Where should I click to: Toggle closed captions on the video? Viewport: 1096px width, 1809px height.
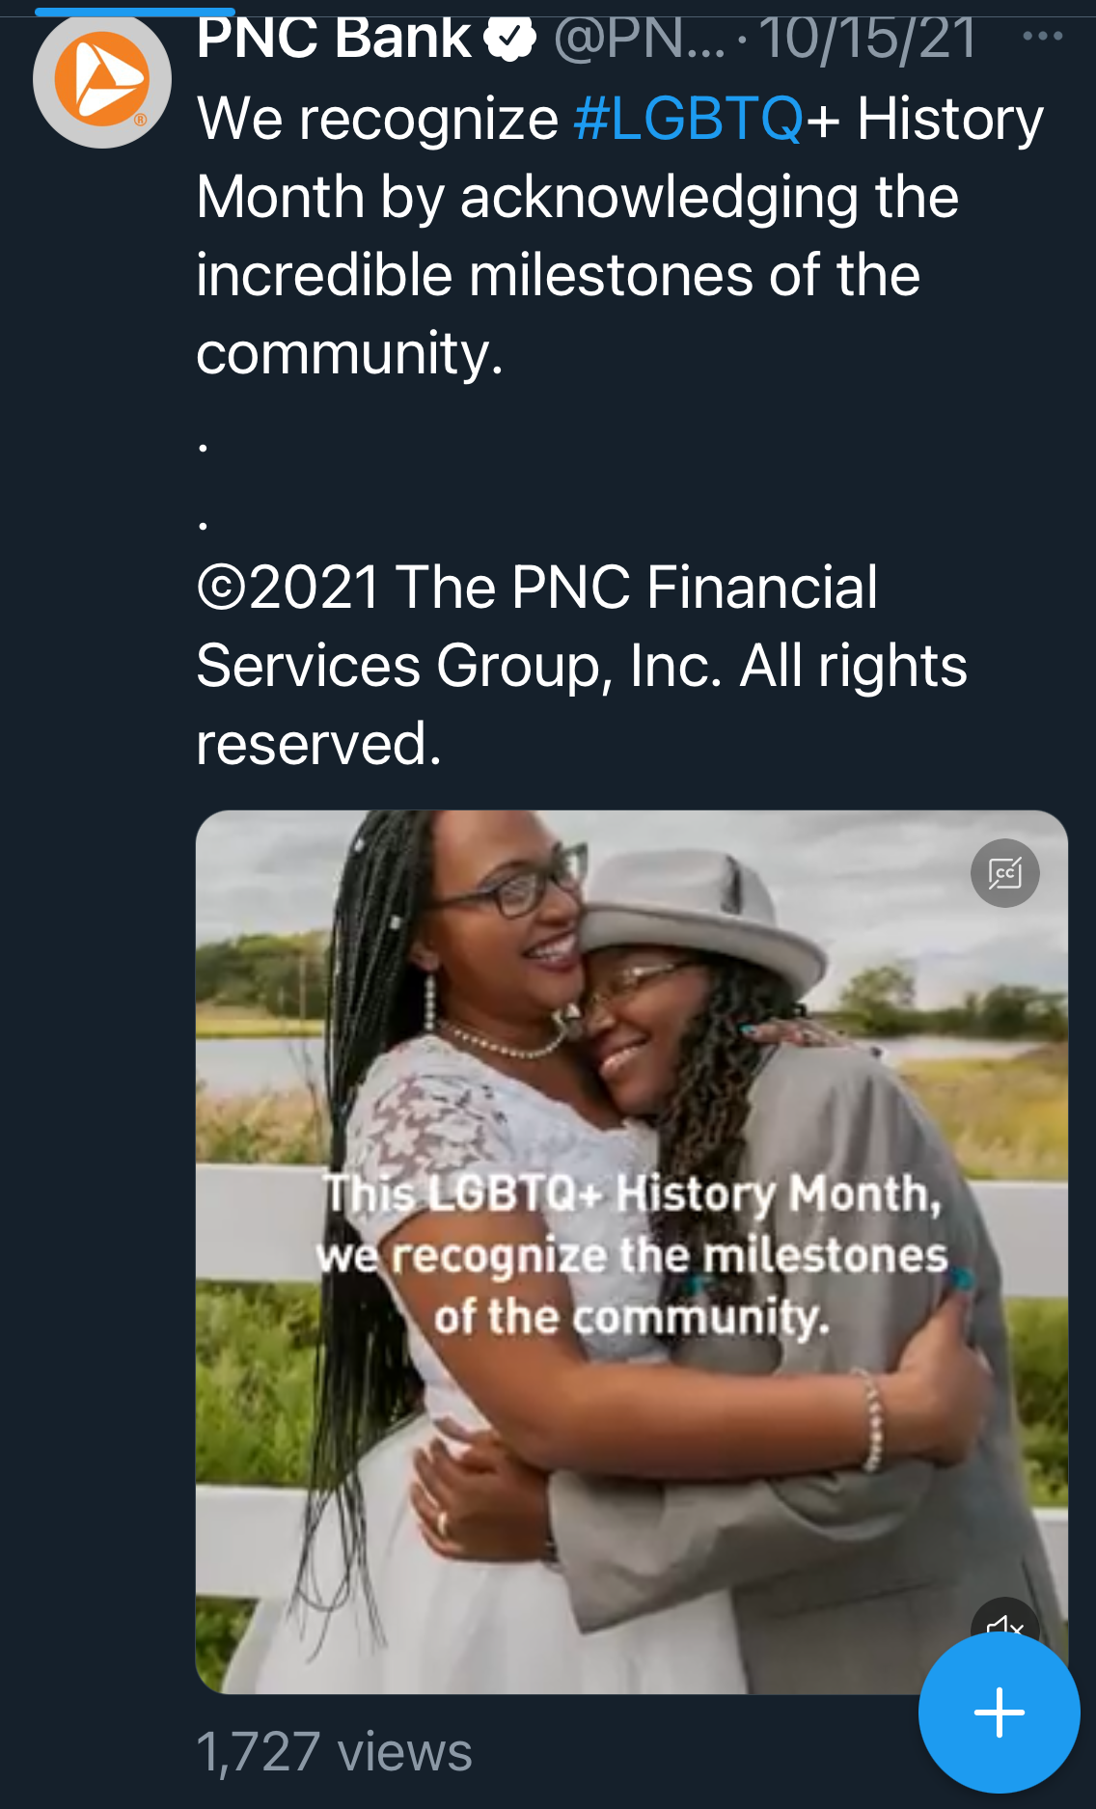pyautogui.click(x=1004, y=873)
